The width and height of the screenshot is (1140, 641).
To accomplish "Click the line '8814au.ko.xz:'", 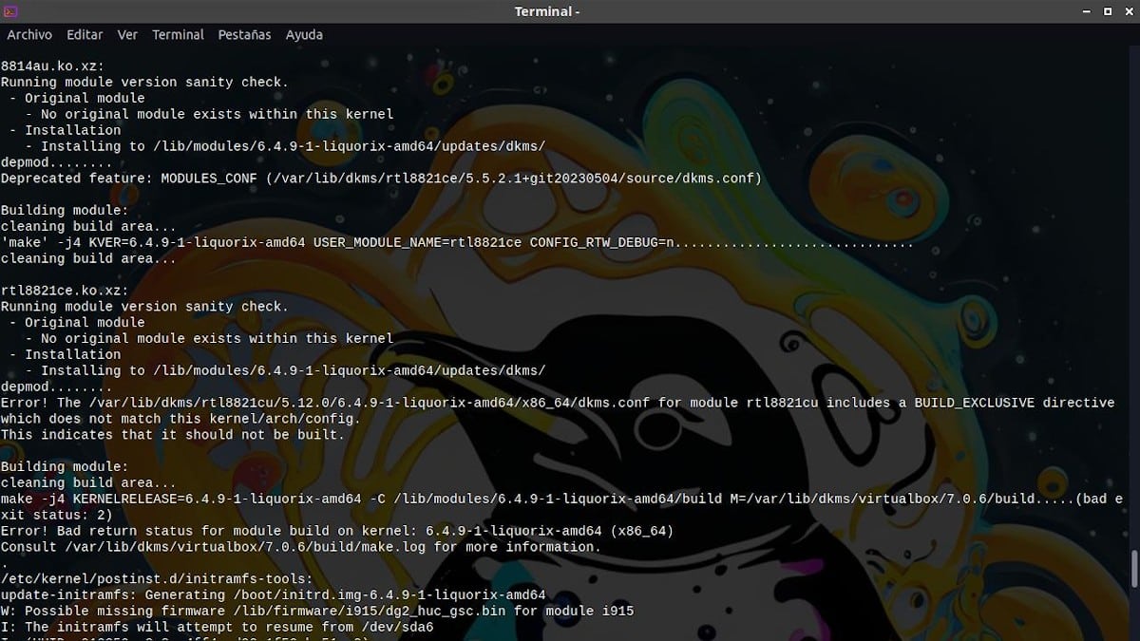I will pos(52,66).
